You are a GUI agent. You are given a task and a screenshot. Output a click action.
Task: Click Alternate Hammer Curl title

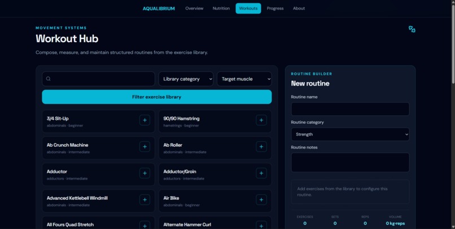[187, 224]
